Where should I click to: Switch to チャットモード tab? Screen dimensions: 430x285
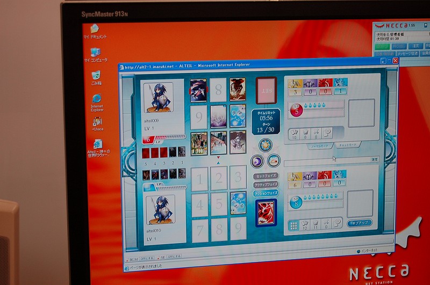(x=347, y=145)
